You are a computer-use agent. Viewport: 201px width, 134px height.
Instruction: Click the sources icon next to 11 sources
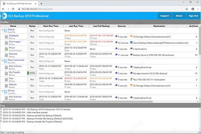(x=116, y=55)
